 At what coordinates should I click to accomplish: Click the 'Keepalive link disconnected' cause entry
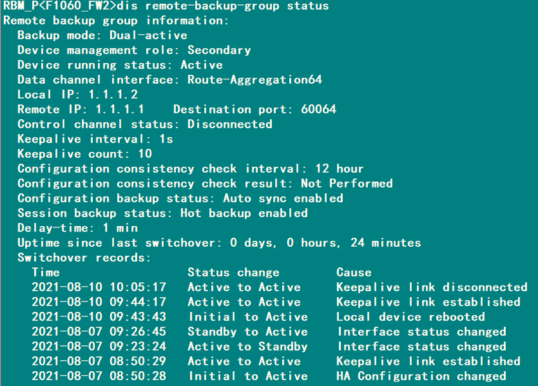click(x=432, y=287)
